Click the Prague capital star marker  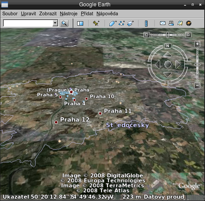[x=71, y=92]
